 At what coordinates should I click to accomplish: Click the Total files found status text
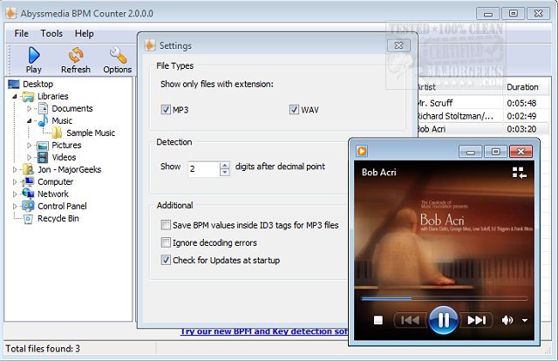coord(43,349)
